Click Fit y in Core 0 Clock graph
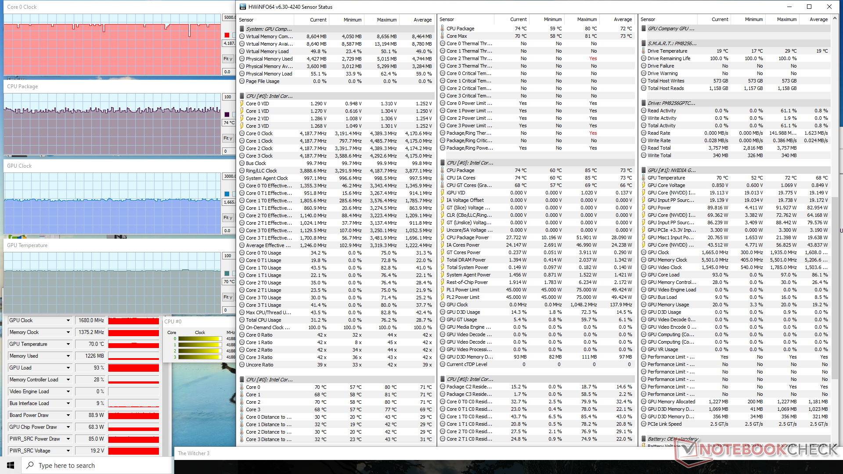This screenshot has height=474, width=843. point(228,59)
